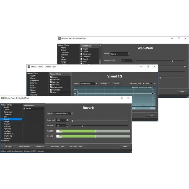The height and width of the screenshot is (189, 189).
Task: Choose Graphic EQ from the frontmost MixPad Effects list
Action: tap(8, 136)
